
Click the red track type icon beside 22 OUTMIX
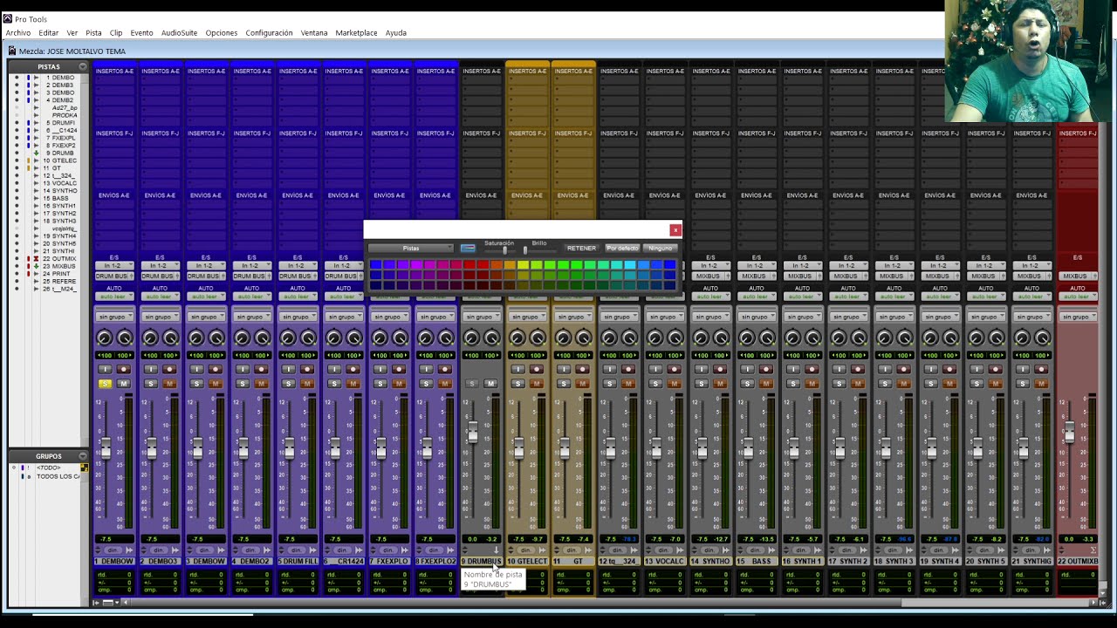36,259
